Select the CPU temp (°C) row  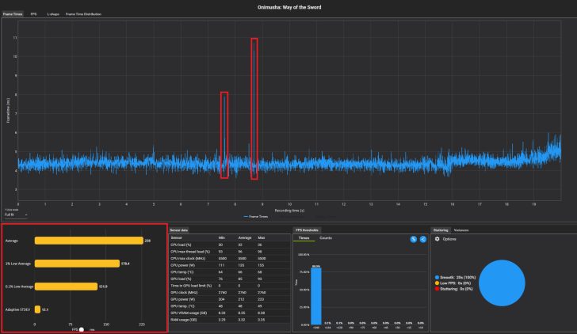pos(230,272)
